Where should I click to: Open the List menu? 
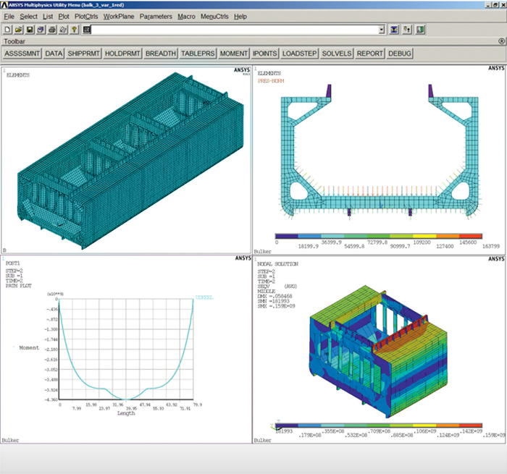click(48, 17)
